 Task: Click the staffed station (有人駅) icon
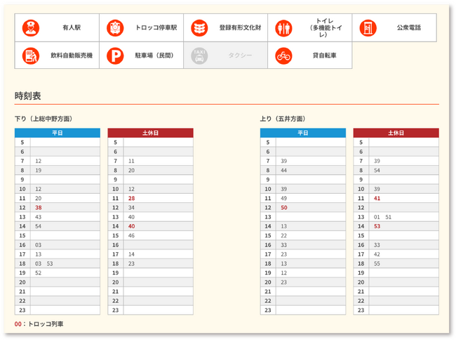[x=31, y=28]
